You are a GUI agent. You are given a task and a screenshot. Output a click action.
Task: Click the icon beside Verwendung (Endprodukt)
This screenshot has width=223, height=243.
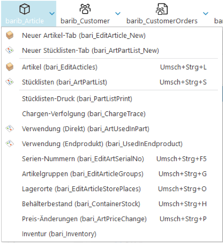(10, 144)
